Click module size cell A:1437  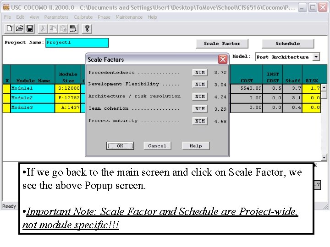tap(68, 108)
